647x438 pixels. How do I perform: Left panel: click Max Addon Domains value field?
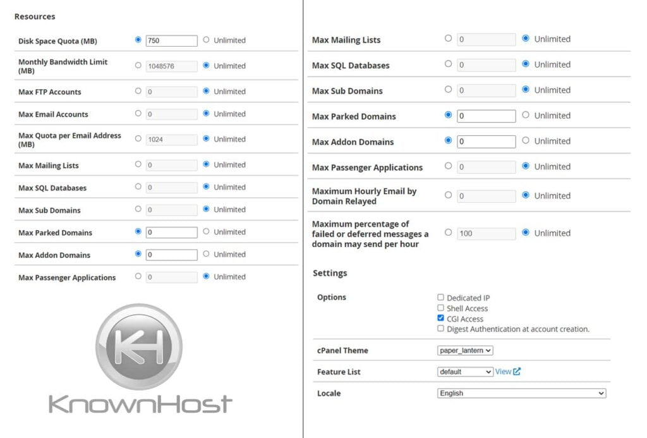(x=172, y=255)
